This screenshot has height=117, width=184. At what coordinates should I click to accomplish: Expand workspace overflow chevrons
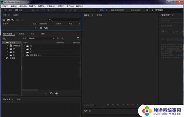(x=147, y=10)
